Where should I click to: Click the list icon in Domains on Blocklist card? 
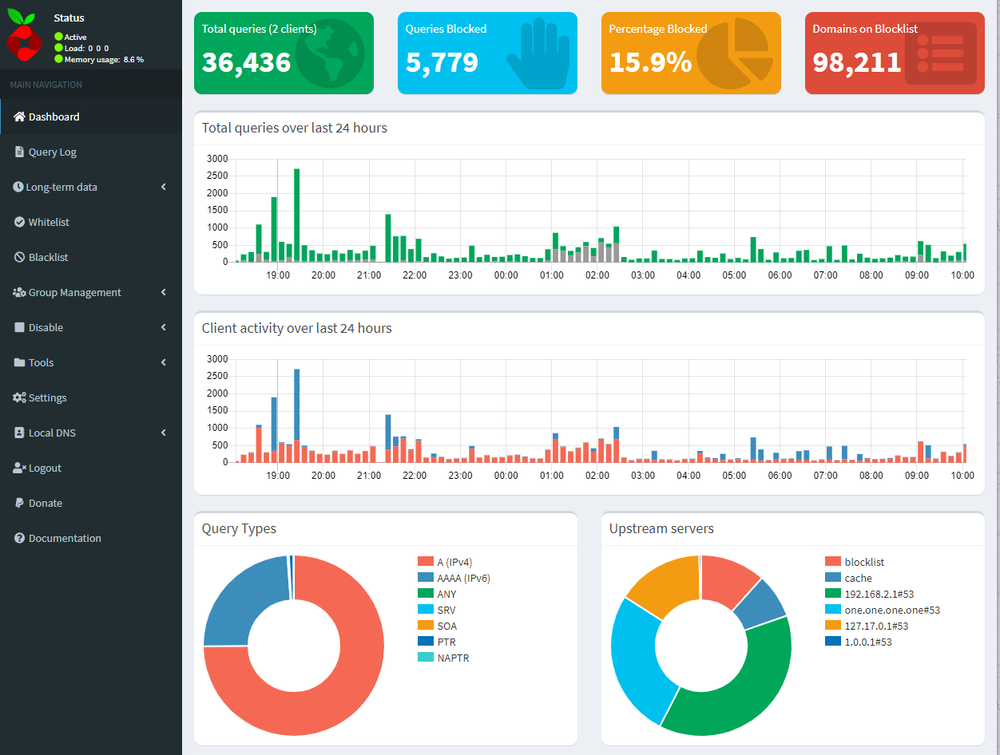941,53
